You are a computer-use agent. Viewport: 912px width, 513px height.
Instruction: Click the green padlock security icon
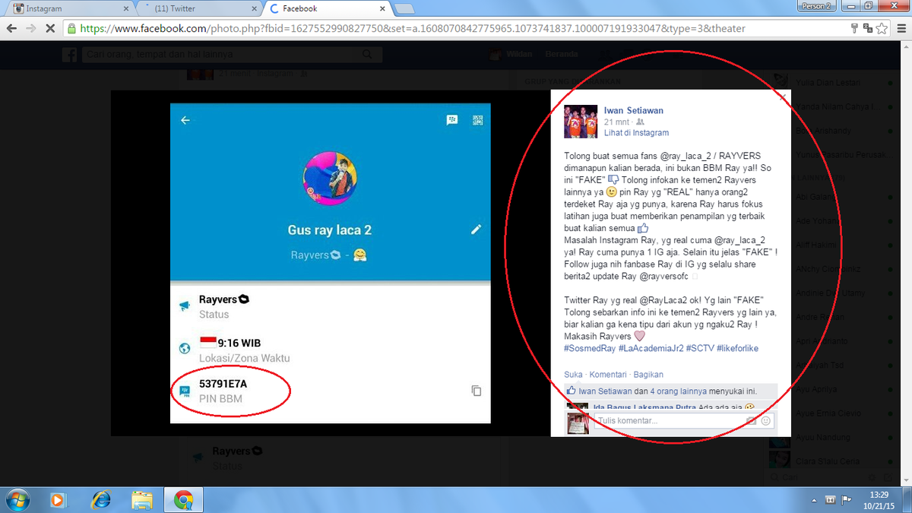click(x=72, y=28)
